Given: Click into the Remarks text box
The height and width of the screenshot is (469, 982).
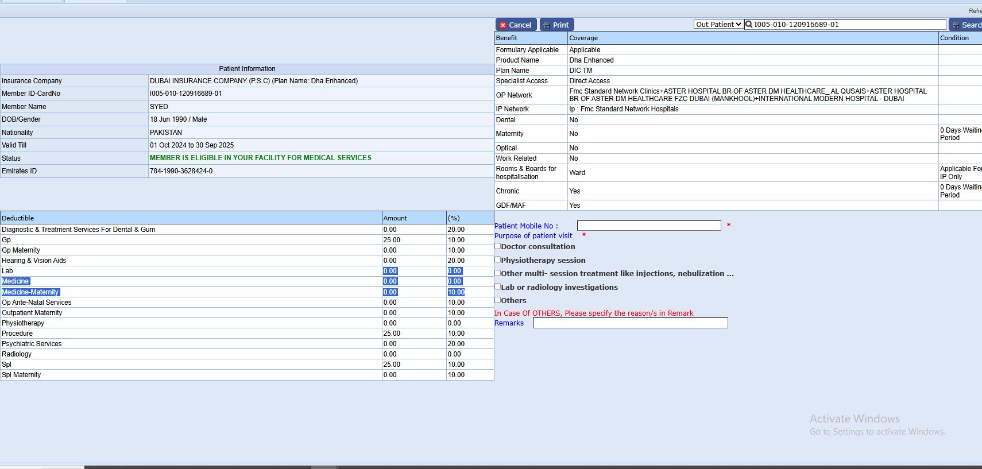Looking at the screenshot, I should (x=630, y=323).
